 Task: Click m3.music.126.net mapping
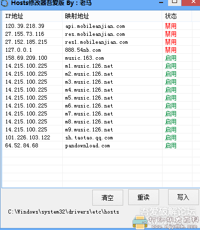tap(89, 82)
